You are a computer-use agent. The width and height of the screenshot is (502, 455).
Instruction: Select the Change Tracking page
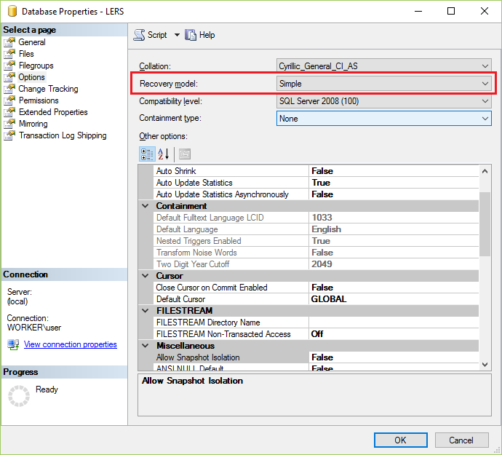(x=48, y=89)
